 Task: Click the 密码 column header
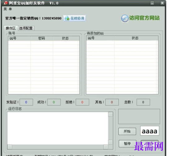click(42, 38)
